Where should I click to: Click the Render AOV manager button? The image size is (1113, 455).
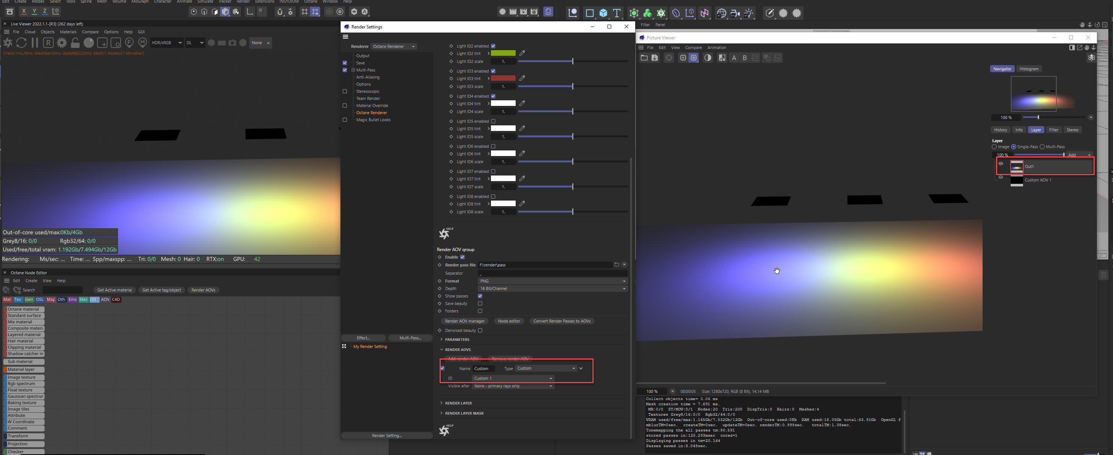pos(464,321)
